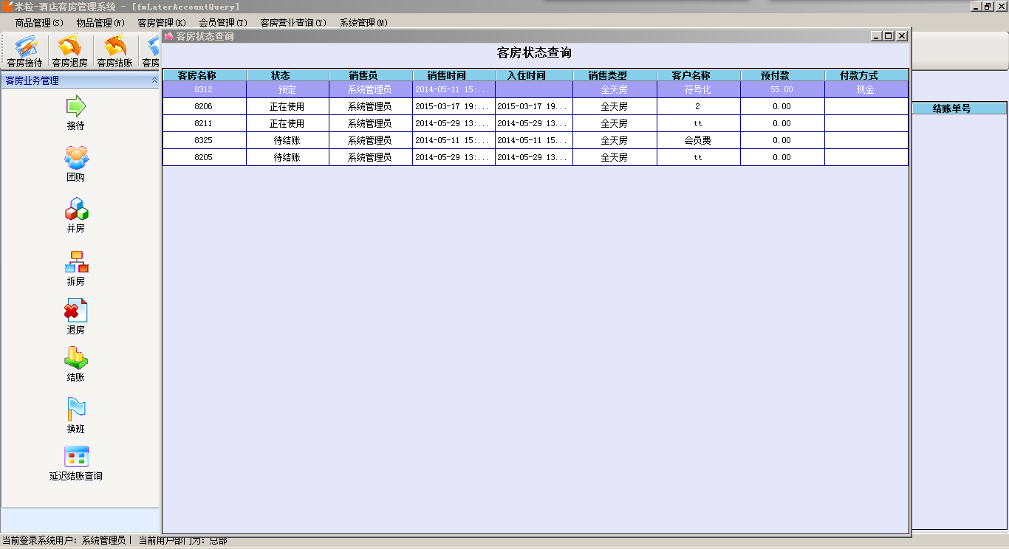
Task: Click 客房结账 toolbar button
Action: pos(114,52)
